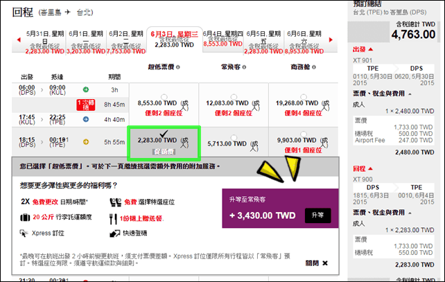Switch to the 6月4日 星期四 date tab
The width and height of the screenshot is (445, 282).
(222, 39)
